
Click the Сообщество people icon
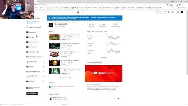tap(27, 62)
